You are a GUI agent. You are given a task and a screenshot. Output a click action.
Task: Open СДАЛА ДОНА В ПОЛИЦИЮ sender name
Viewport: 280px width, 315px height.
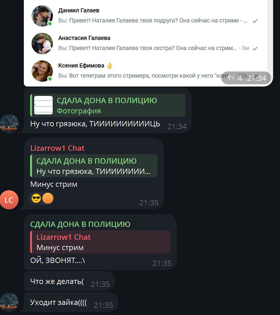click(x=80, y=224)
